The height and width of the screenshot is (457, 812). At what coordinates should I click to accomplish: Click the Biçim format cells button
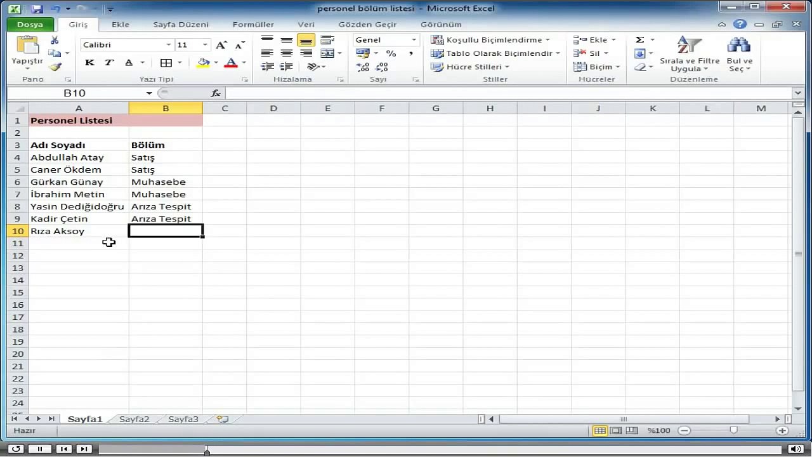pyautogui.click(x=596, y=67)
